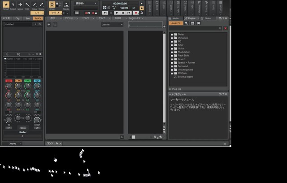
Task: Expand the Sync module
Action: [213, 8]
